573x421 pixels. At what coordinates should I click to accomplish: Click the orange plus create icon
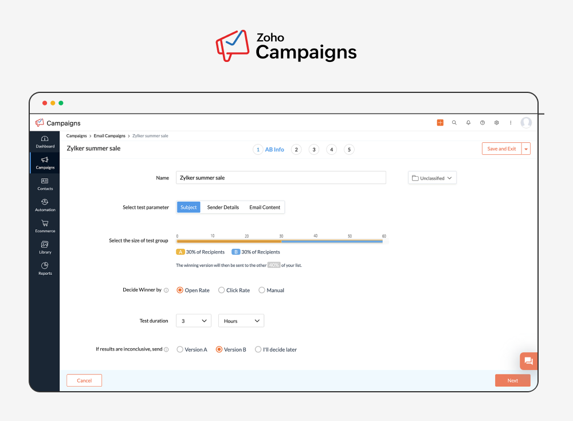point(440,123)
